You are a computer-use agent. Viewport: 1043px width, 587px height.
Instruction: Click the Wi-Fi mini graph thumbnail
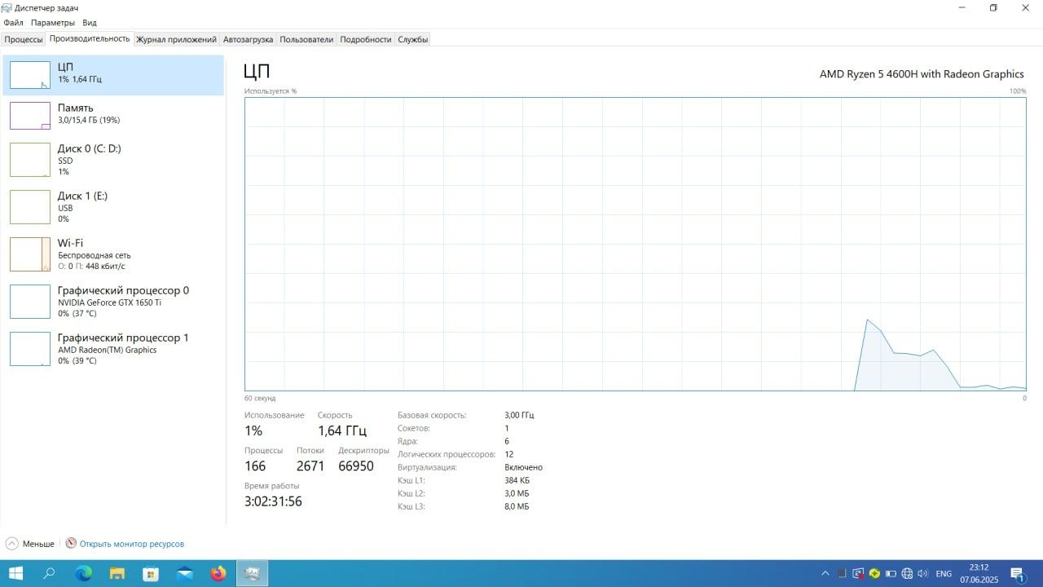(x=30, y=254)
